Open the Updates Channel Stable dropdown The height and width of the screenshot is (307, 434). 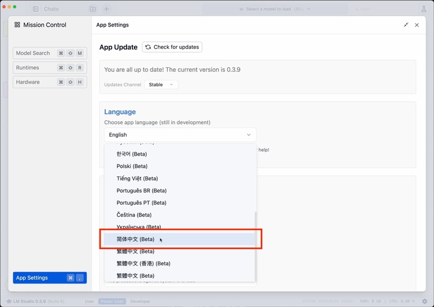[x=161, y=84]
